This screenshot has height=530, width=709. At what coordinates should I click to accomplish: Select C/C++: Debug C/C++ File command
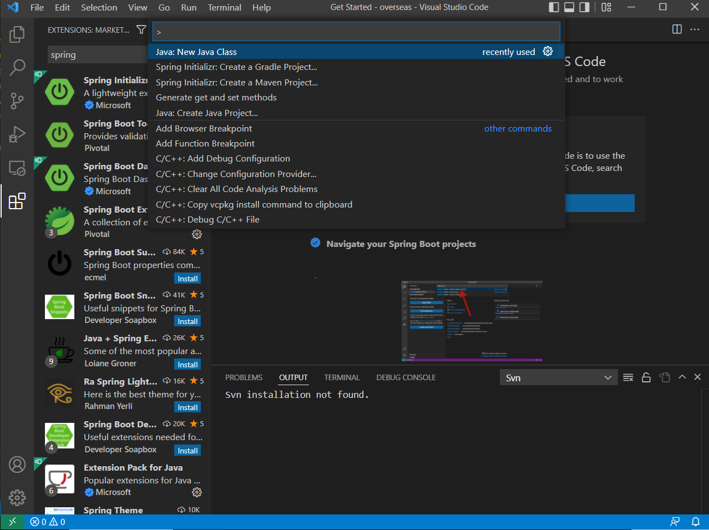(356, 219)
